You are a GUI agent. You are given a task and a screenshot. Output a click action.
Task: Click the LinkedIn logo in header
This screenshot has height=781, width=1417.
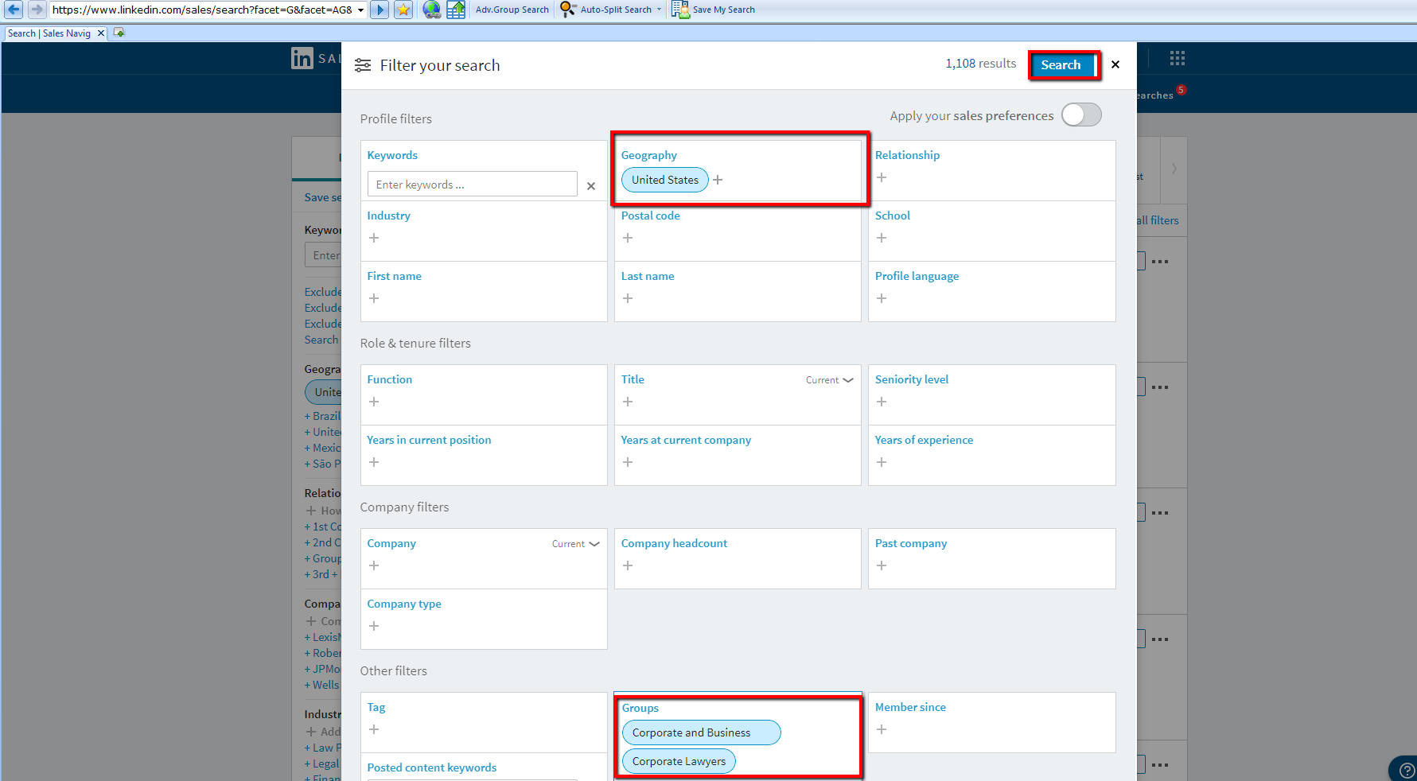(x=302, y=58)
